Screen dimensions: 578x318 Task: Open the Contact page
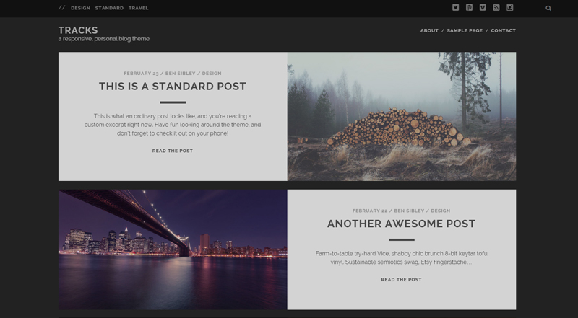[x=503, y=31]
